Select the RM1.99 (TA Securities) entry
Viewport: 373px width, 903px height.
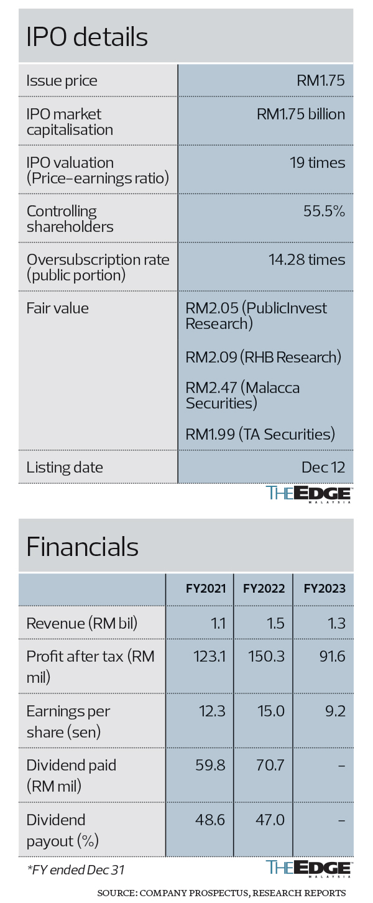260,434
